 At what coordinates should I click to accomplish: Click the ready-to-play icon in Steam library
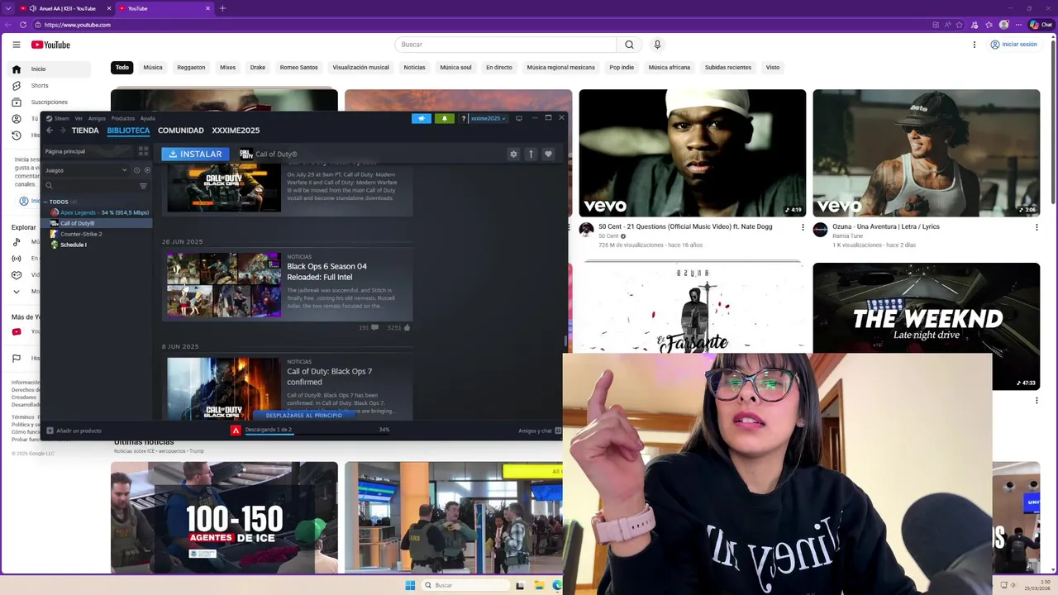pyautogui.click(x=147, y=170)
